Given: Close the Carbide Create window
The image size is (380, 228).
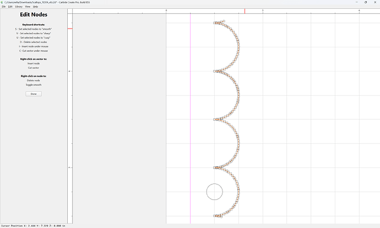Looking at the screenshot, I should point(375,2).
